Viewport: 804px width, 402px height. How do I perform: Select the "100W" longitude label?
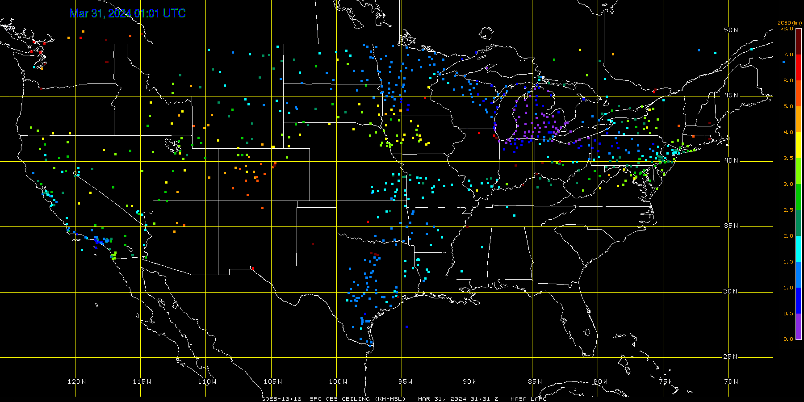pyautogui.click(x=338, y=381)
